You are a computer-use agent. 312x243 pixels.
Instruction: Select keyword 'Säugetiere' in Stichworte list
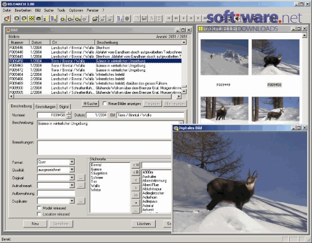pos(99,173)
